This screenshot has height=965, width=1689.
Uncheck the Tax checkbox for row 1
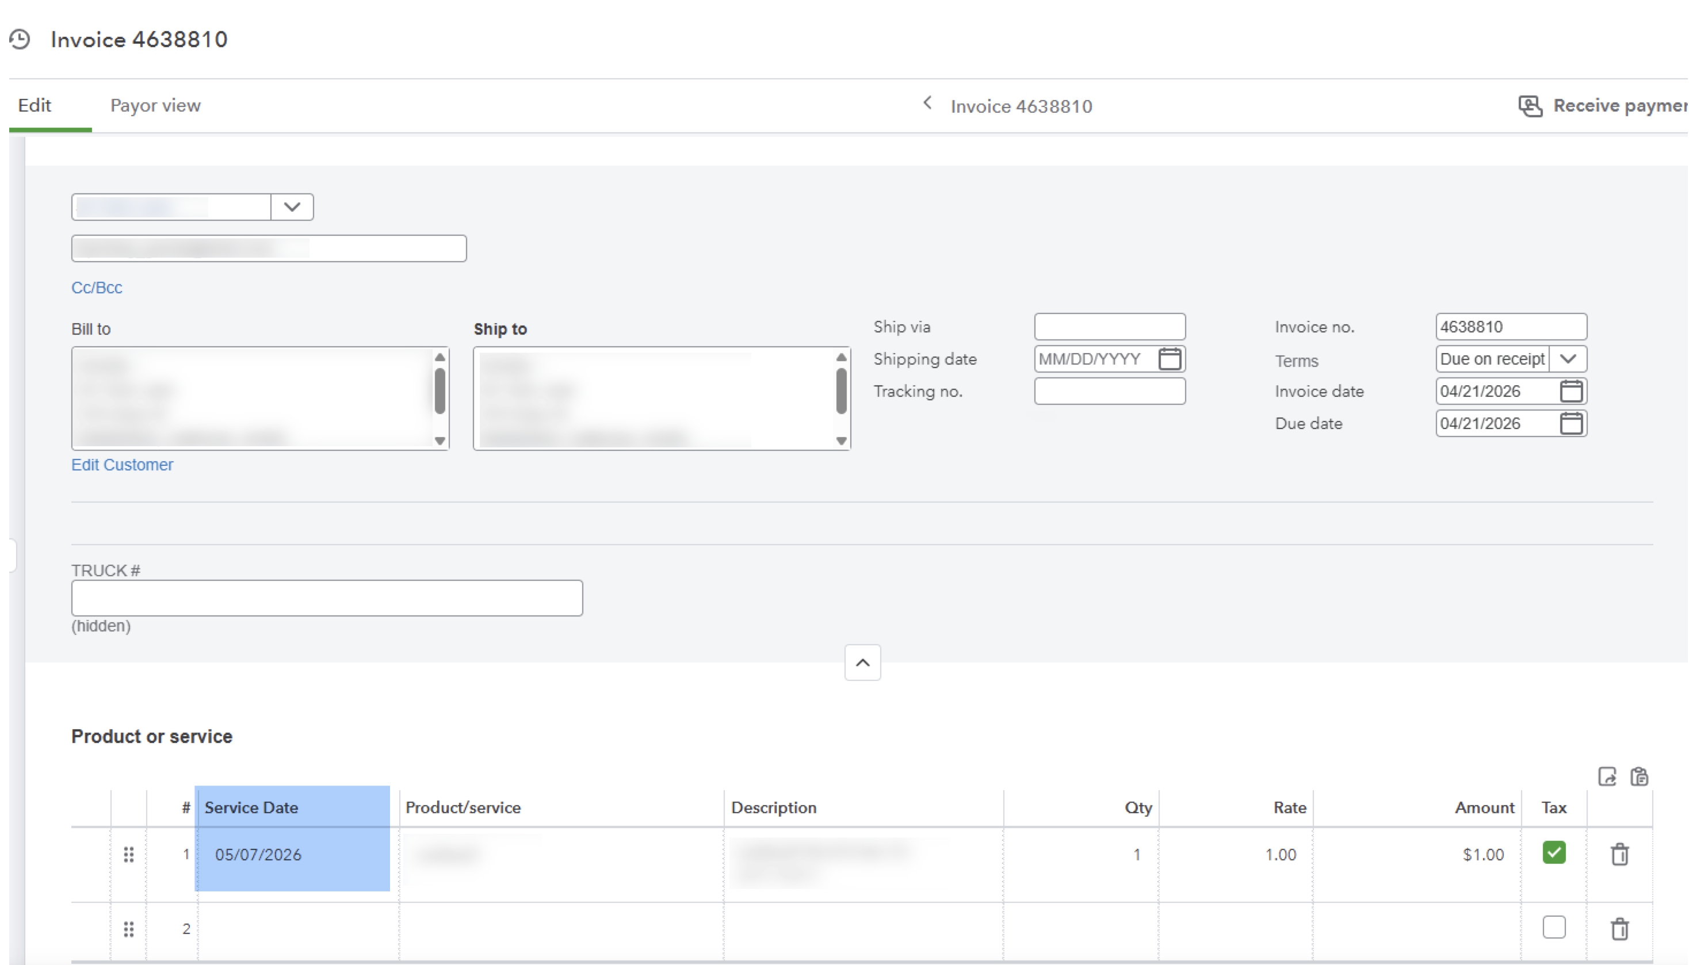1554,852
